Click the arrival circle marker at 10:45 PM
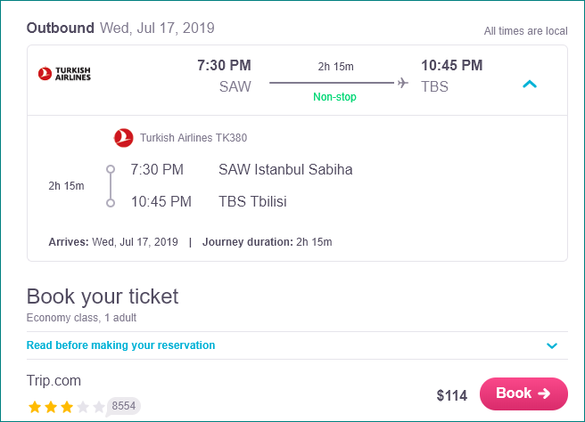The image size is (585, 422). (111, 203)
